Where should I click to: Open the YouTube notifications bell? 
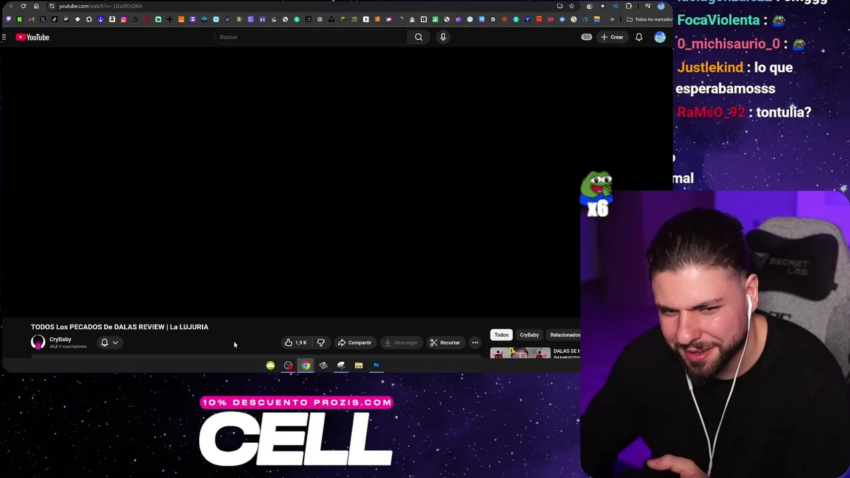639,37
